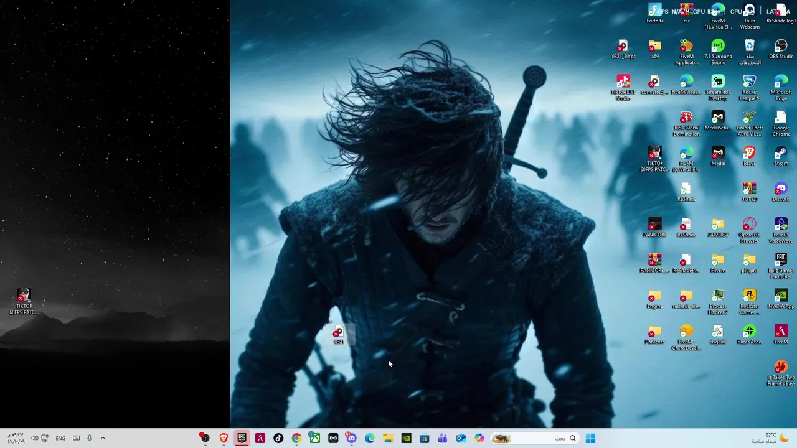Open TikTok from the taskbar
The width and height of the screenshot is (797, 448).
point(278,438)
